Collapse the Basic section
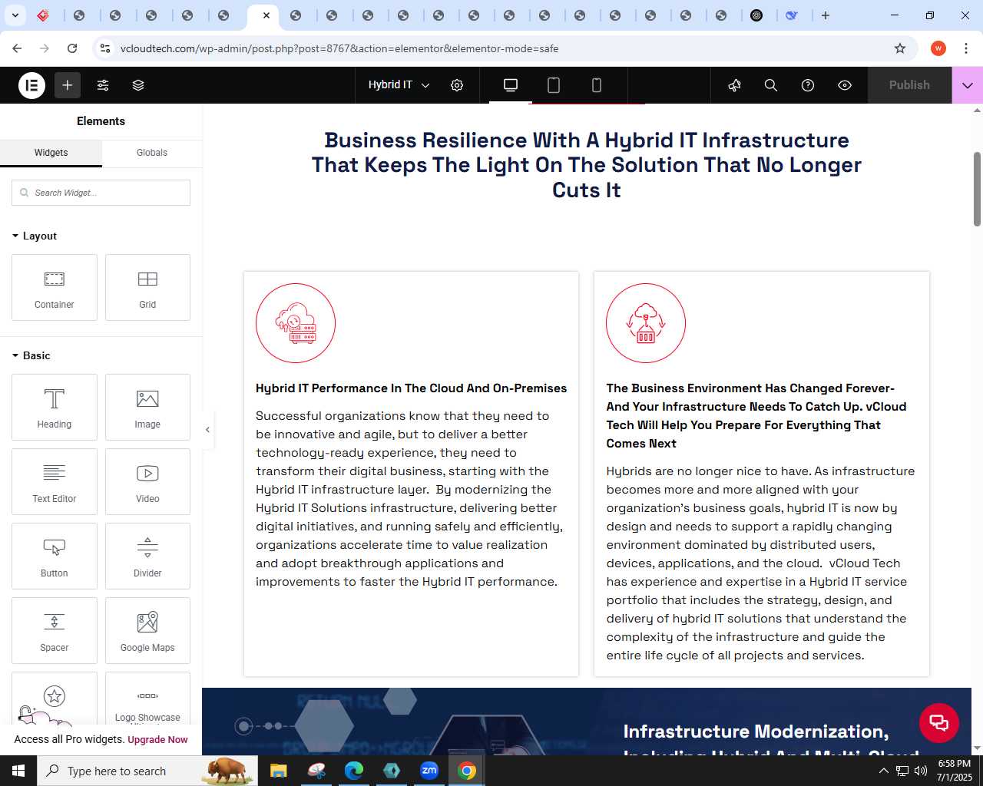 point(31,355)
